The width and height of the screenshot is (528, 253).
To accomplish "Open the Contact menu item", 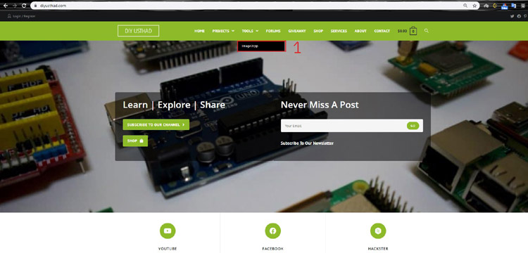I will pos(382,31).
